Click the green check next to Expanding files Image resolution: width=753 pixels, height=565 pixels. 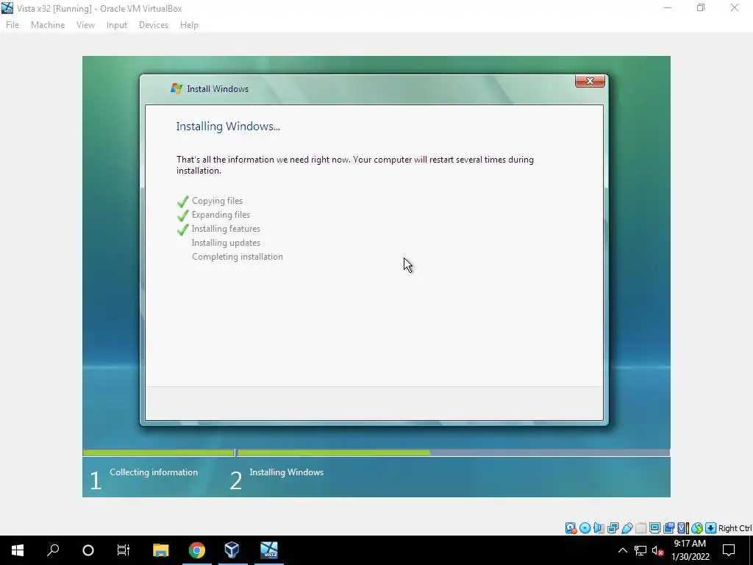pos(182,216)
